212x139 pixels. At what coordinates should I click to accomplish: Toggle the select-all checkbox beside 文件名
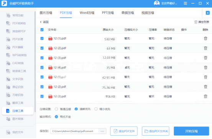42,30
